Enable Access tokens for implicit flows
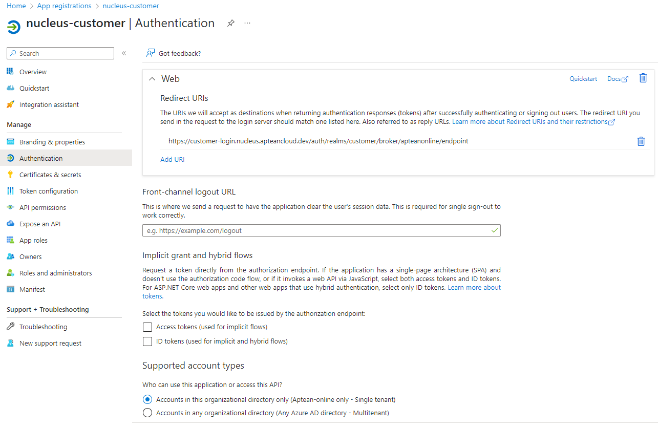Screen dimensions: 658x428 pos(147,327)
